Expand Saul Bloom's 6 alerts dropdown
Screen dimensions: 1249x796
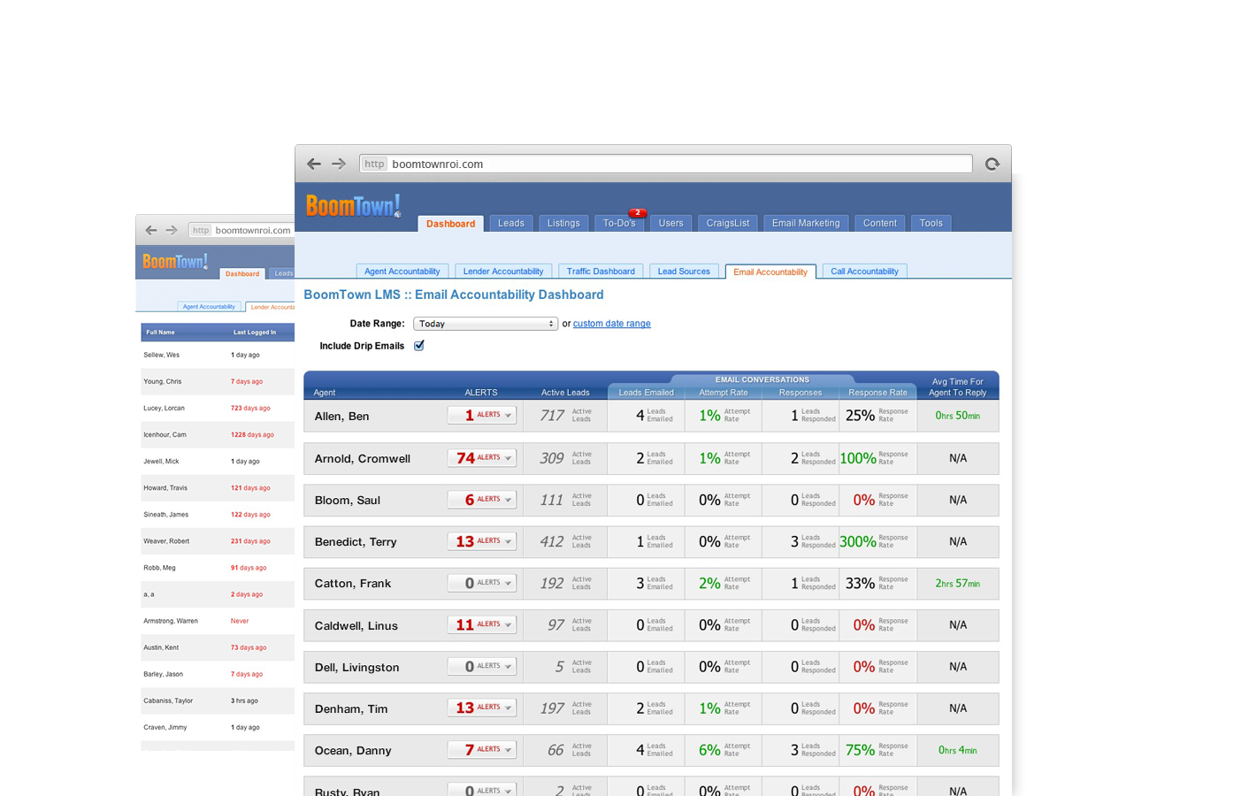click(481, 499)
